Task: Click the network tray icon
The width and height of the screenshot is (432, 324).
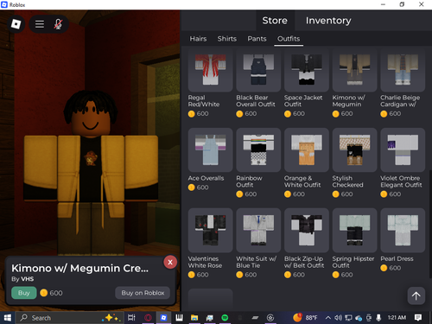Action: (348, 318)
